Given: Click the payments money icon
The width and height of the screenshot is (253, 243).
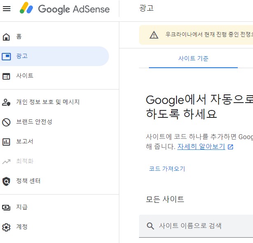Looking at the screenshot, I should pos(6,207).
